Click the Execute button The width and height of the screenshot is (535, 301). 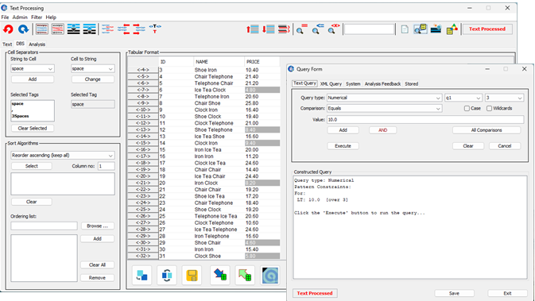[343, 146]
